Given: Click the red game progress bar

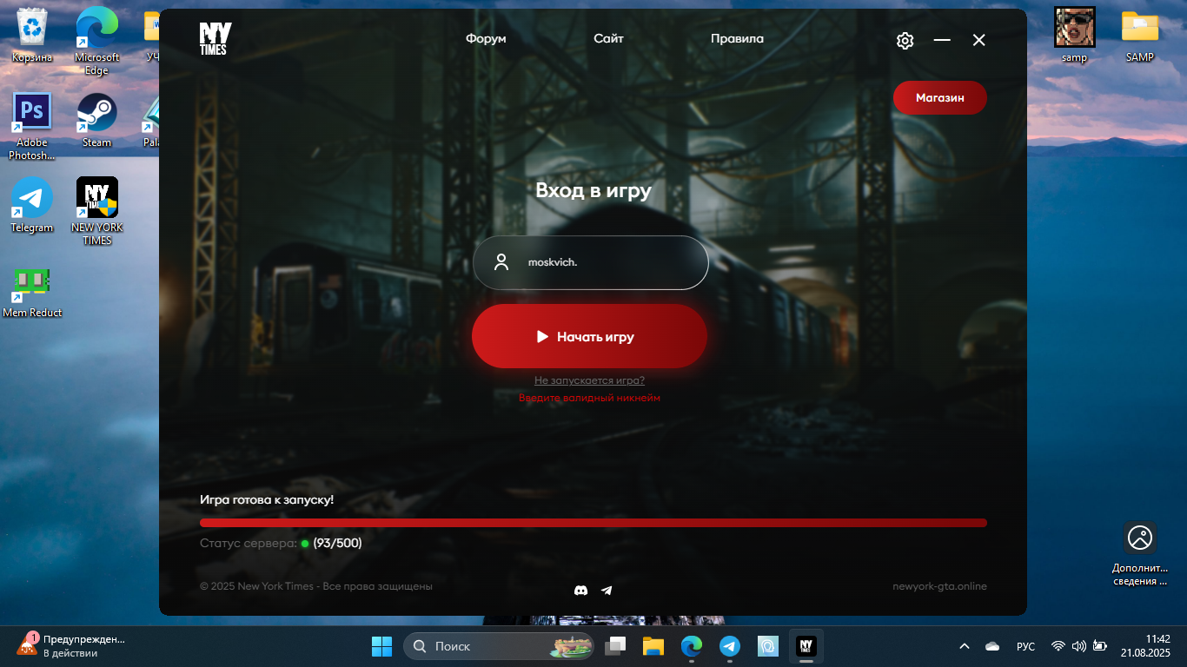Looking at the screenshot, I should 593,523.
